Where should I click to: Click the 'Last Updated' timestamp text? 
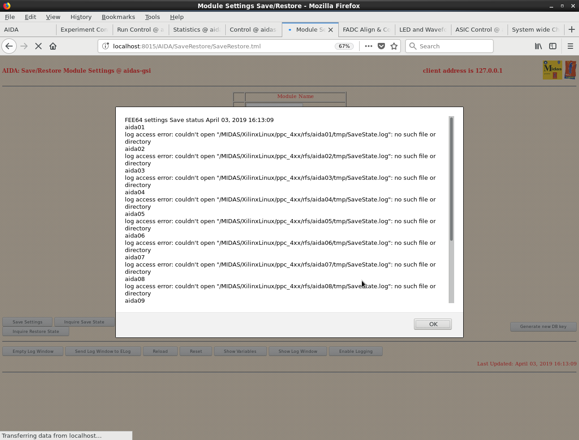tap(527, 364)
